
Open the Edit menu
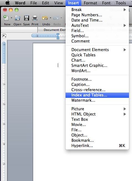click(45, 3)
